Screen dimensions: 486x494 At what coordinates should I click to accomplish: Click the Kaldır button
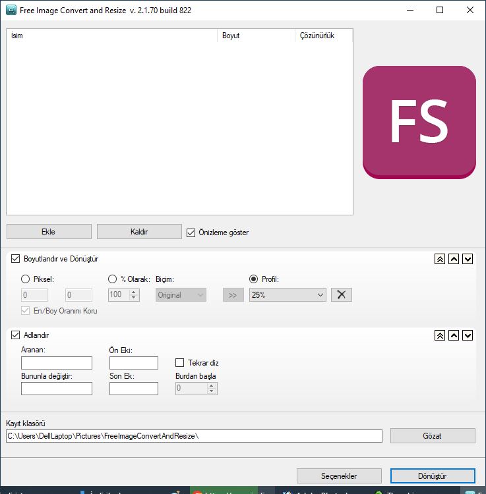(x=139, y=232)
